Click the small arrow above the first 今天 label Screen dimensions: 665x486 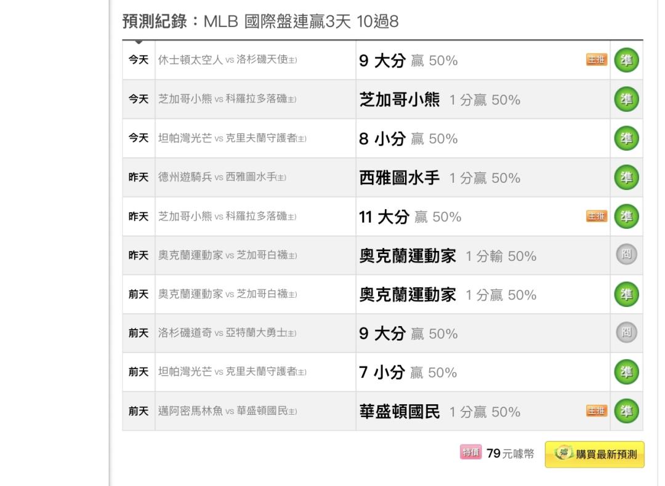[139, 42]
